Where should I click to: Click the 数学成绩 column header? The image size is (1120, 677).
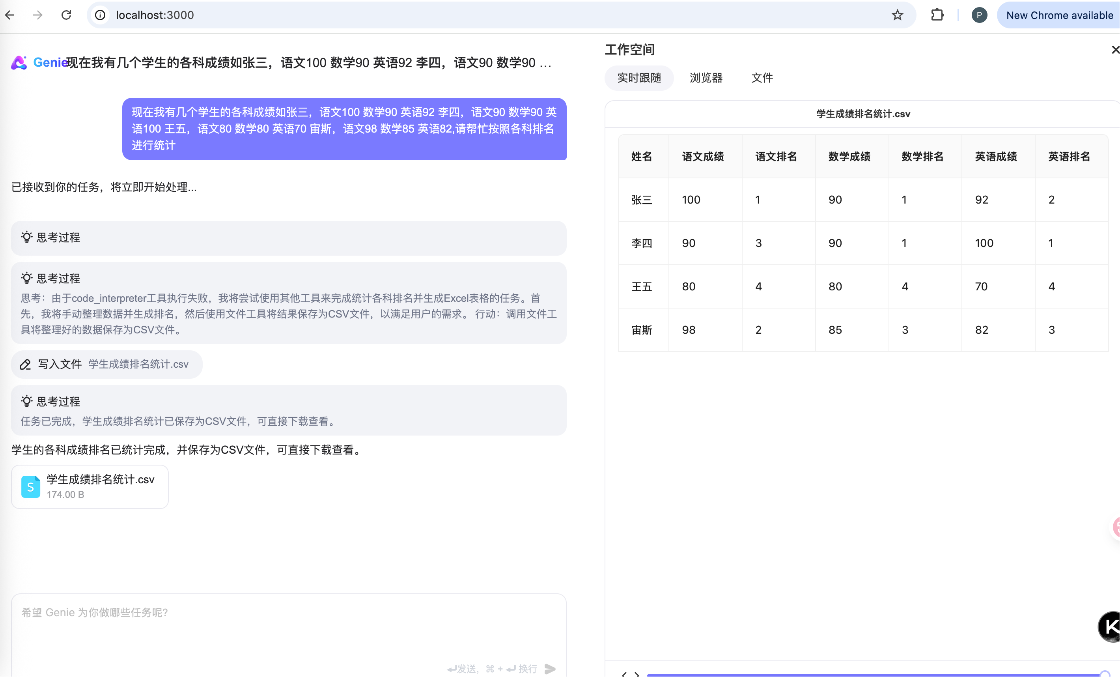[852, 156]
